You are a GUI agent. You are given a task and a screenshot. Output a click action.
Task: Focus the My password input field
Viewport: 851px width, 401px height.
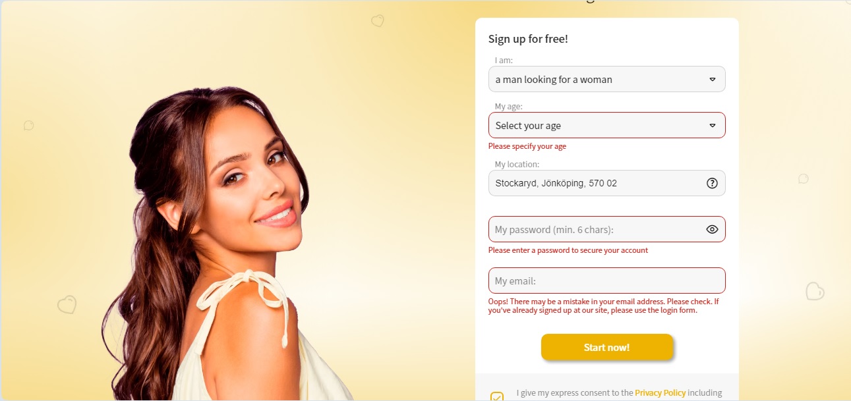coord(606,229)
